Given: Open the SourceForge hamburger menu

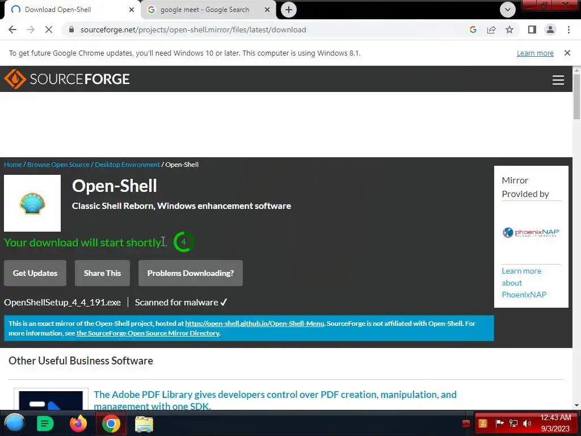Looking at the screenshot, I should 558,79.
